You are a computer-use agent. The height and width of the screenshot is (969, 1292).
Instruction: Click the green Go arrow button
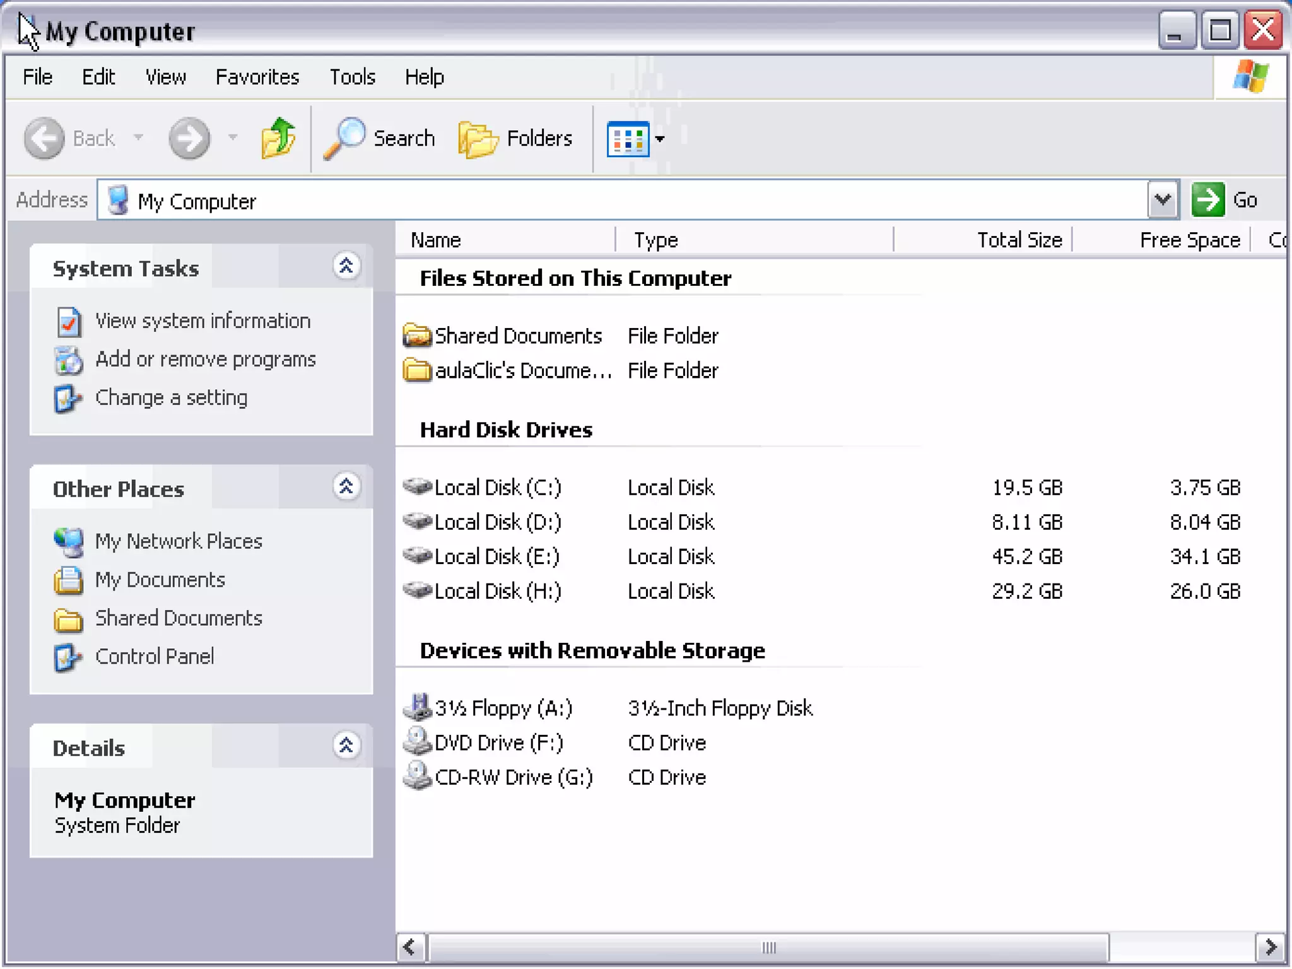click(1207, 200)
